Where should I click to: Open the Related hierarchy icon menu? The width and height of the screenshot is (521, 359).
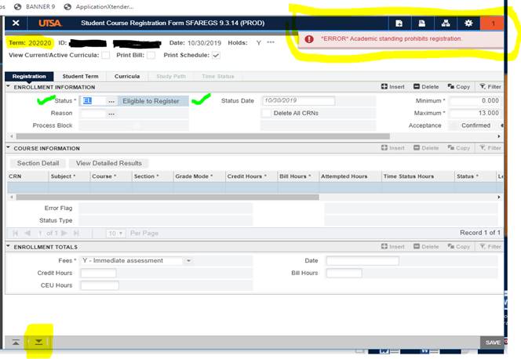pyautogui.click(x=446, y=24)
